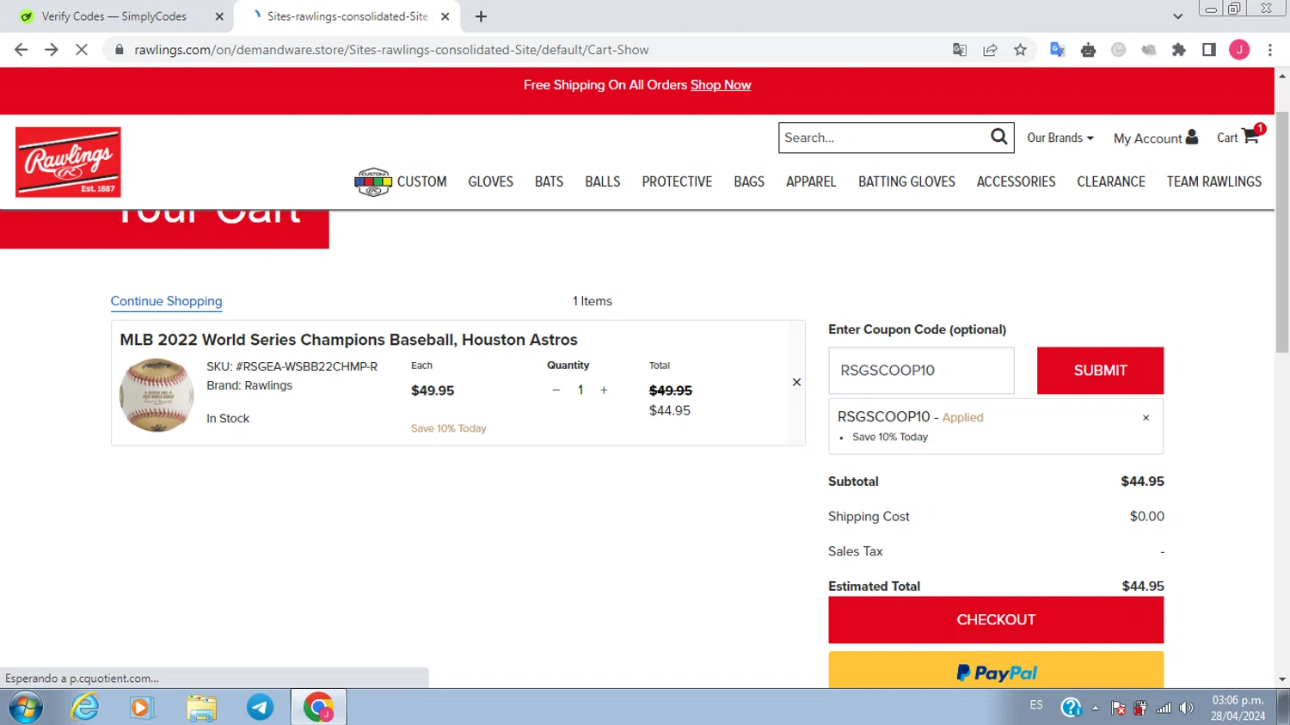Open the GLOVES menu
This screenshot has width=1290, height=725.
pyautogui.click(x=490, y=181)
